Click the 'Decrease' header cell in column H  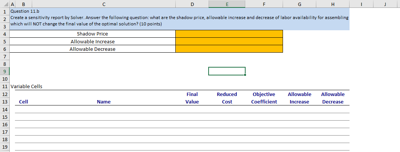click(x=333, y=102)
